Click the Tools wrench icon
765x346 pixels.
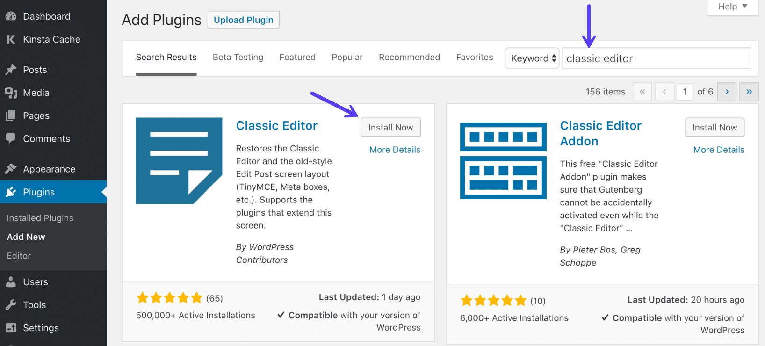click(x=11, y=305)
